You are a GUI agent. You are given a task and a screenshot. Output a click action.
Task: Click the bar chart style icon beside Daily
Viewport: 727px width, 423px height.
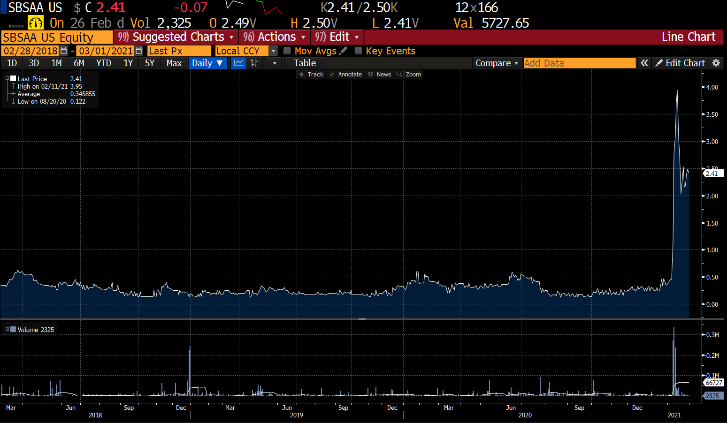[x=253, y=63]
